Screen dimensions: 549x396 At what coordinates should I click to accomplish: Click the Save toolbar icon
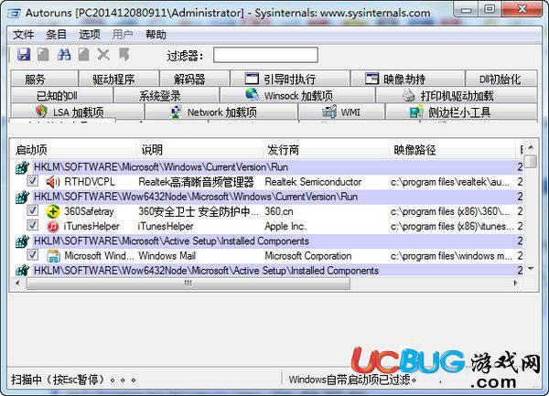(24, 55)
